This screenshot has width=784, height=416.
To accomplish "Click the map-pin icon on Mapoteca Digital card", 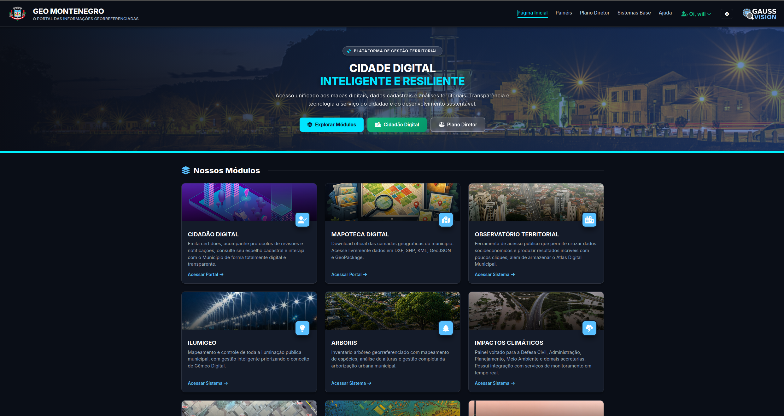I will (x=446, y=220).
